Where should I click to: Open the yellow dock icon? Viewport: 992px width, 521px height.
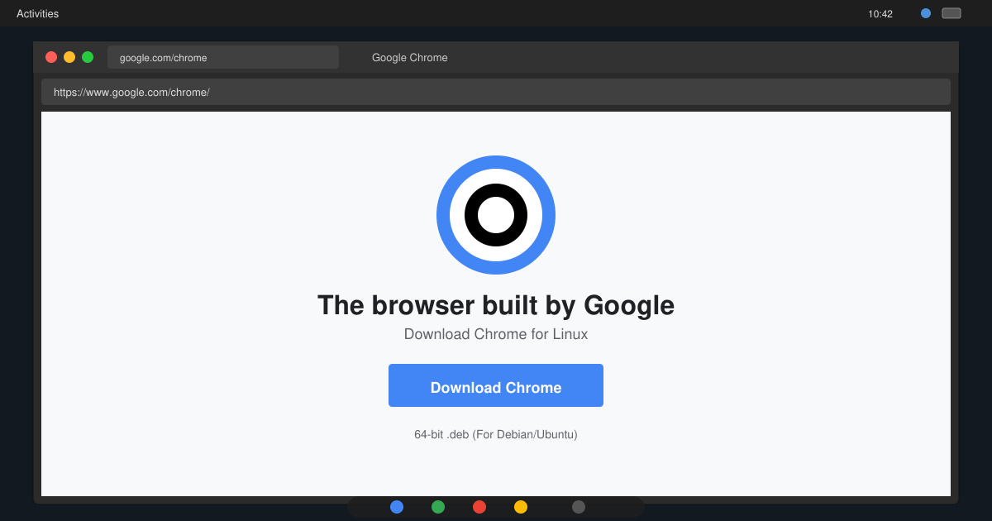pyautogui.click(x=521, y=507)
